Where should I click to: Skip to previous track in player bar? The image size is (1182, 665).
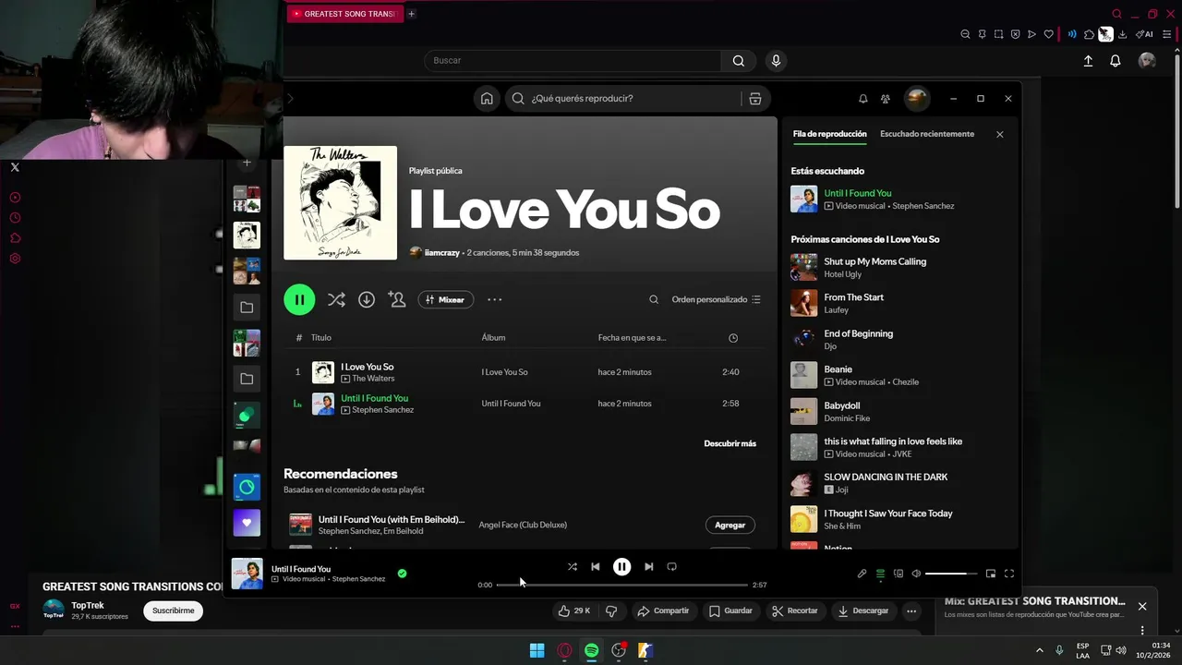click(x=596, y=566)
